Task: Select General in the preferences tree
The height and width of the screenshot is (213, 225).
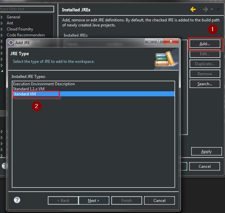Action: point(13,17)
